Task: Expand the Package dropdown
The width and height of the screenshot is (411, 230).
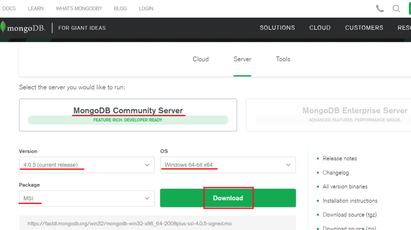Action: [86, 198]
